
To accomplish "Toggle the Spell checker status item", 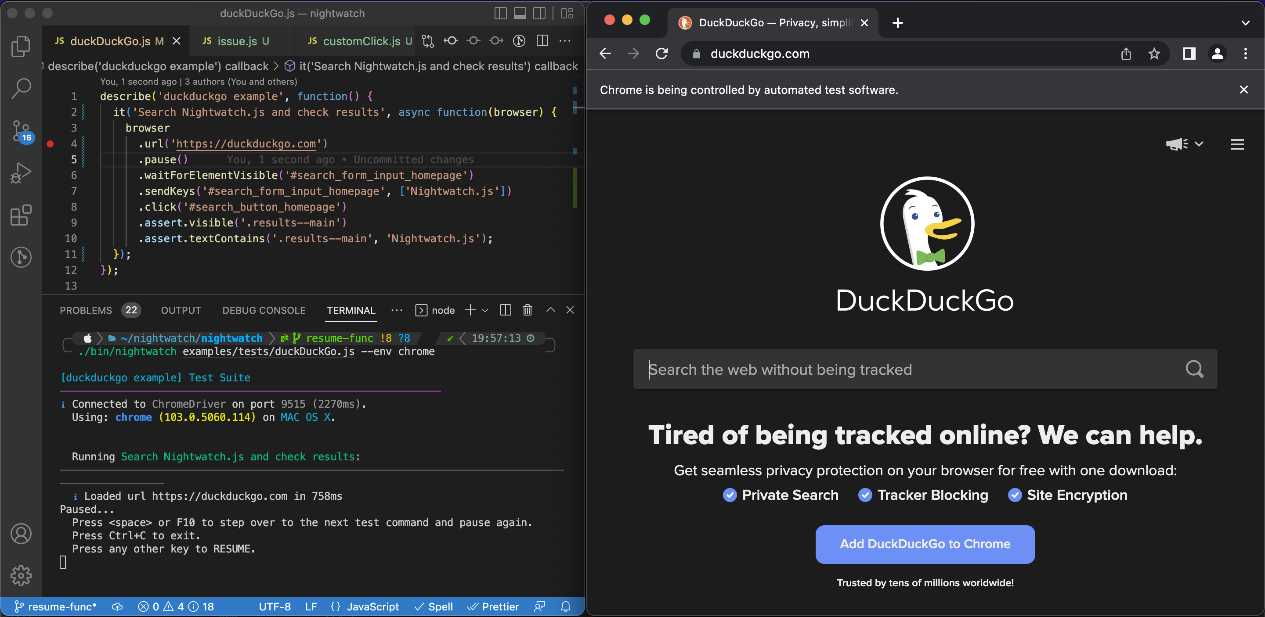I will tap(434, 607).
